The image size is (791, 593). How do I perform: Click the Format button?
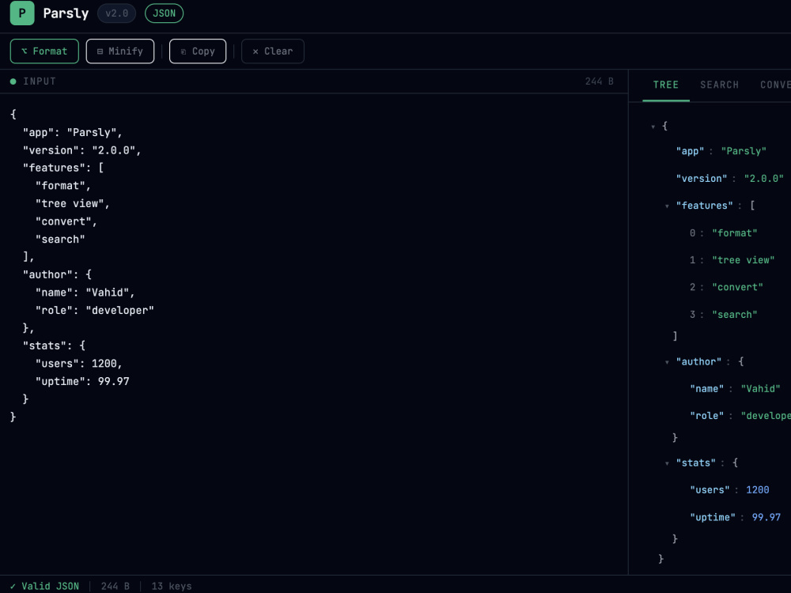point(44,51)
